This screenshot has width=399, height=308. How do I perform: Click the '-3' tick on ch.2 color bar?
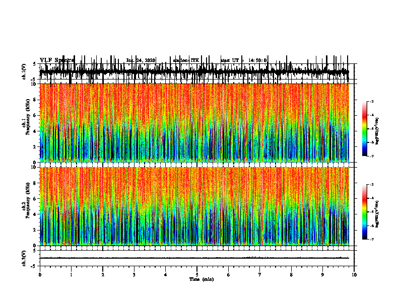[x=372, y=185]
